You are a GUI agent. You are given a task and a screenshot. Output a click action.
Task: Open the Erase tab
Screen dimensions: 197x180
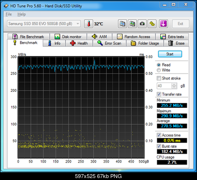(x=176, y=43)
